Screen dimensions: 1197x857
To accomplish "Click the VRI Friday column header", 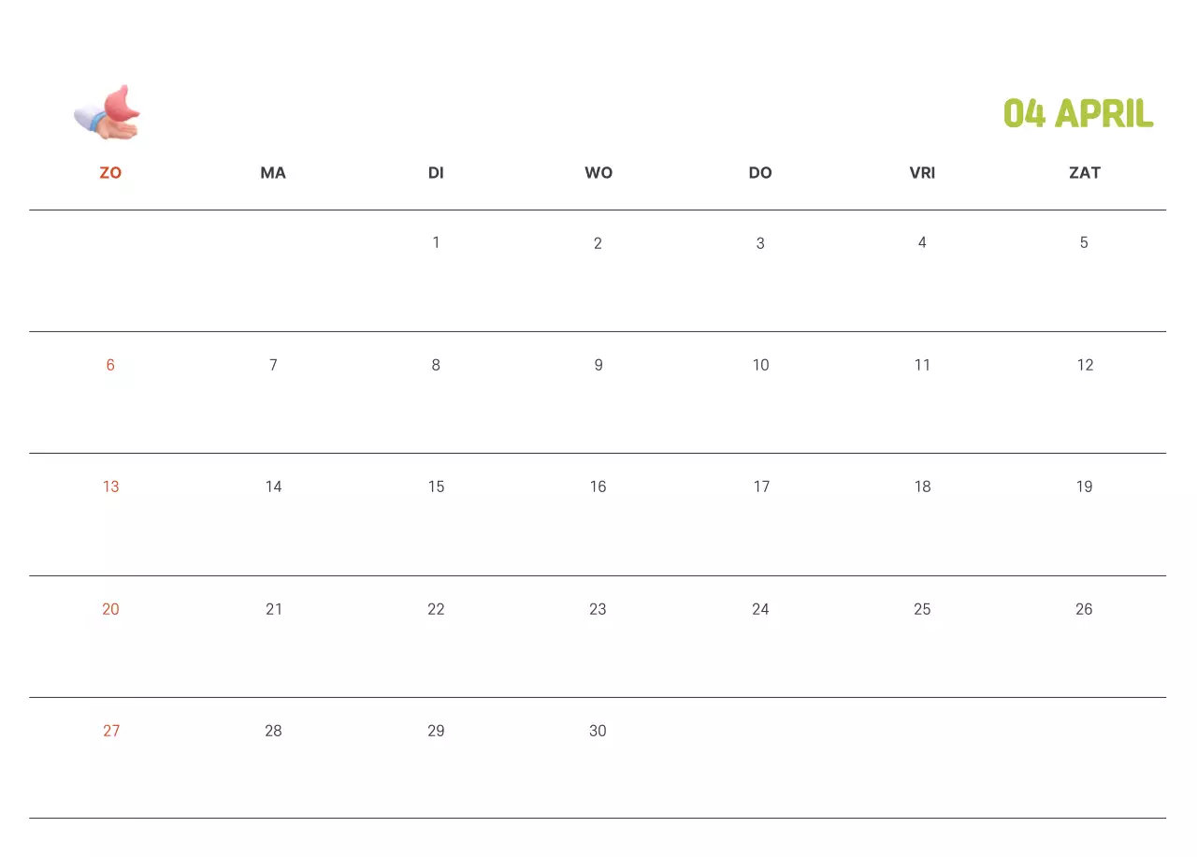I will [922, 173].
